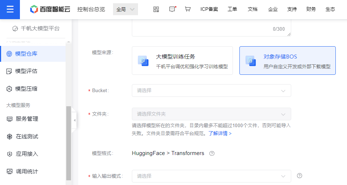The width and height of the screenshot is (347, 185).
Task: Open the QR code grid icon
Action: 156,9
